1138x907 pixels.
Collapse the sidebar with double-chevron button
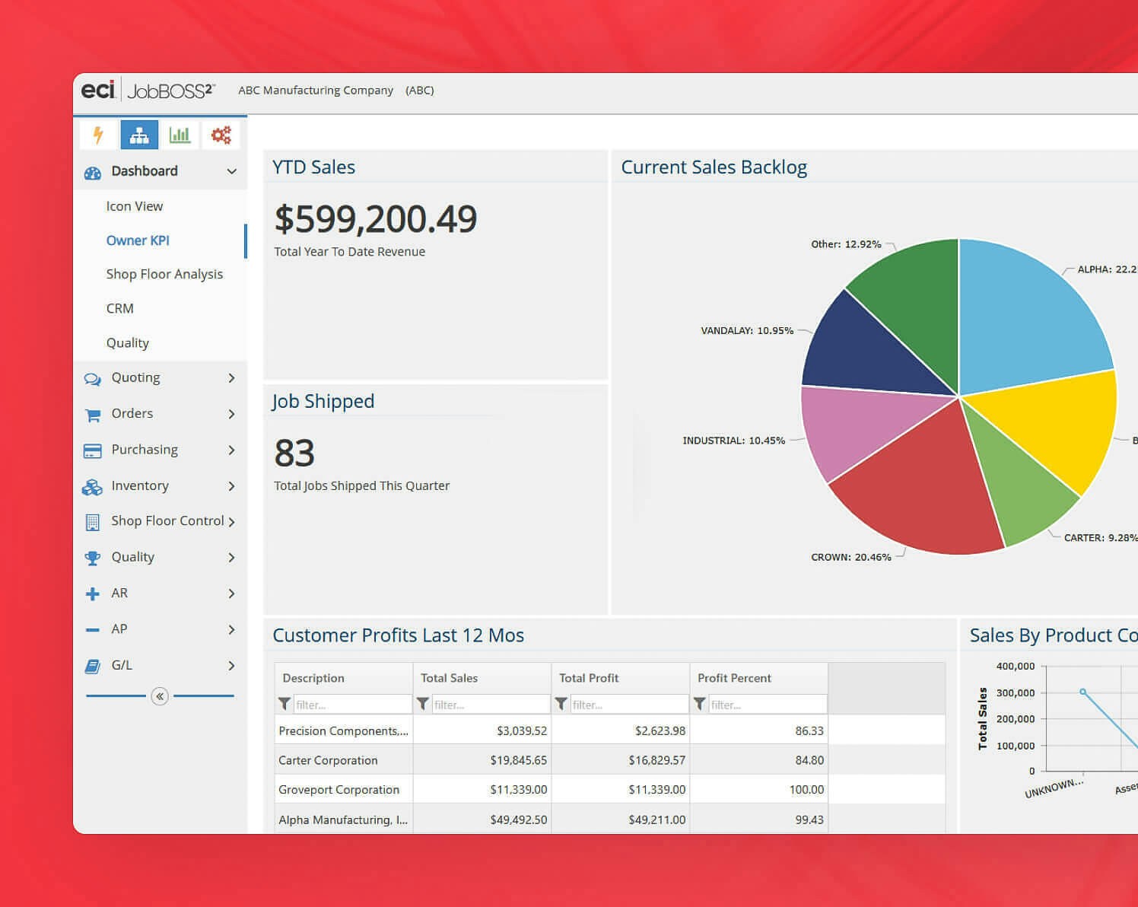[160, 695]
